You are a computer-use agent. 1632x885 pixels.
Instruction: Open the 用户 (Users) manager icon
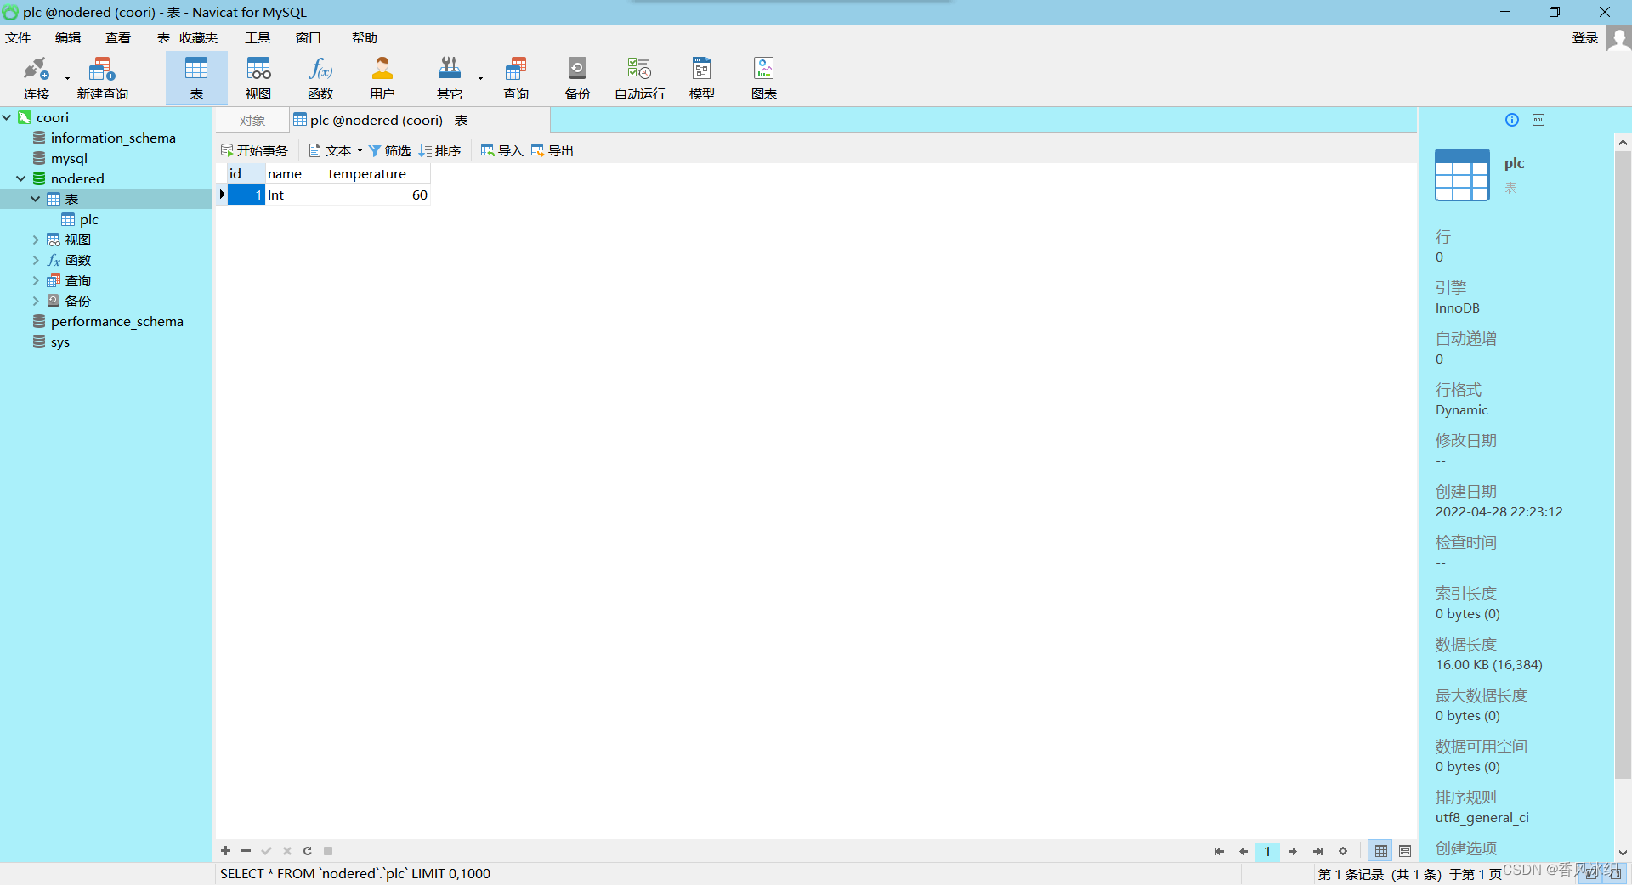coord(382,76)
